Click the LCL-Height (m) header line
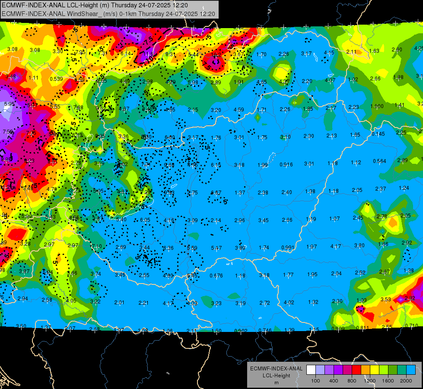 95,5
